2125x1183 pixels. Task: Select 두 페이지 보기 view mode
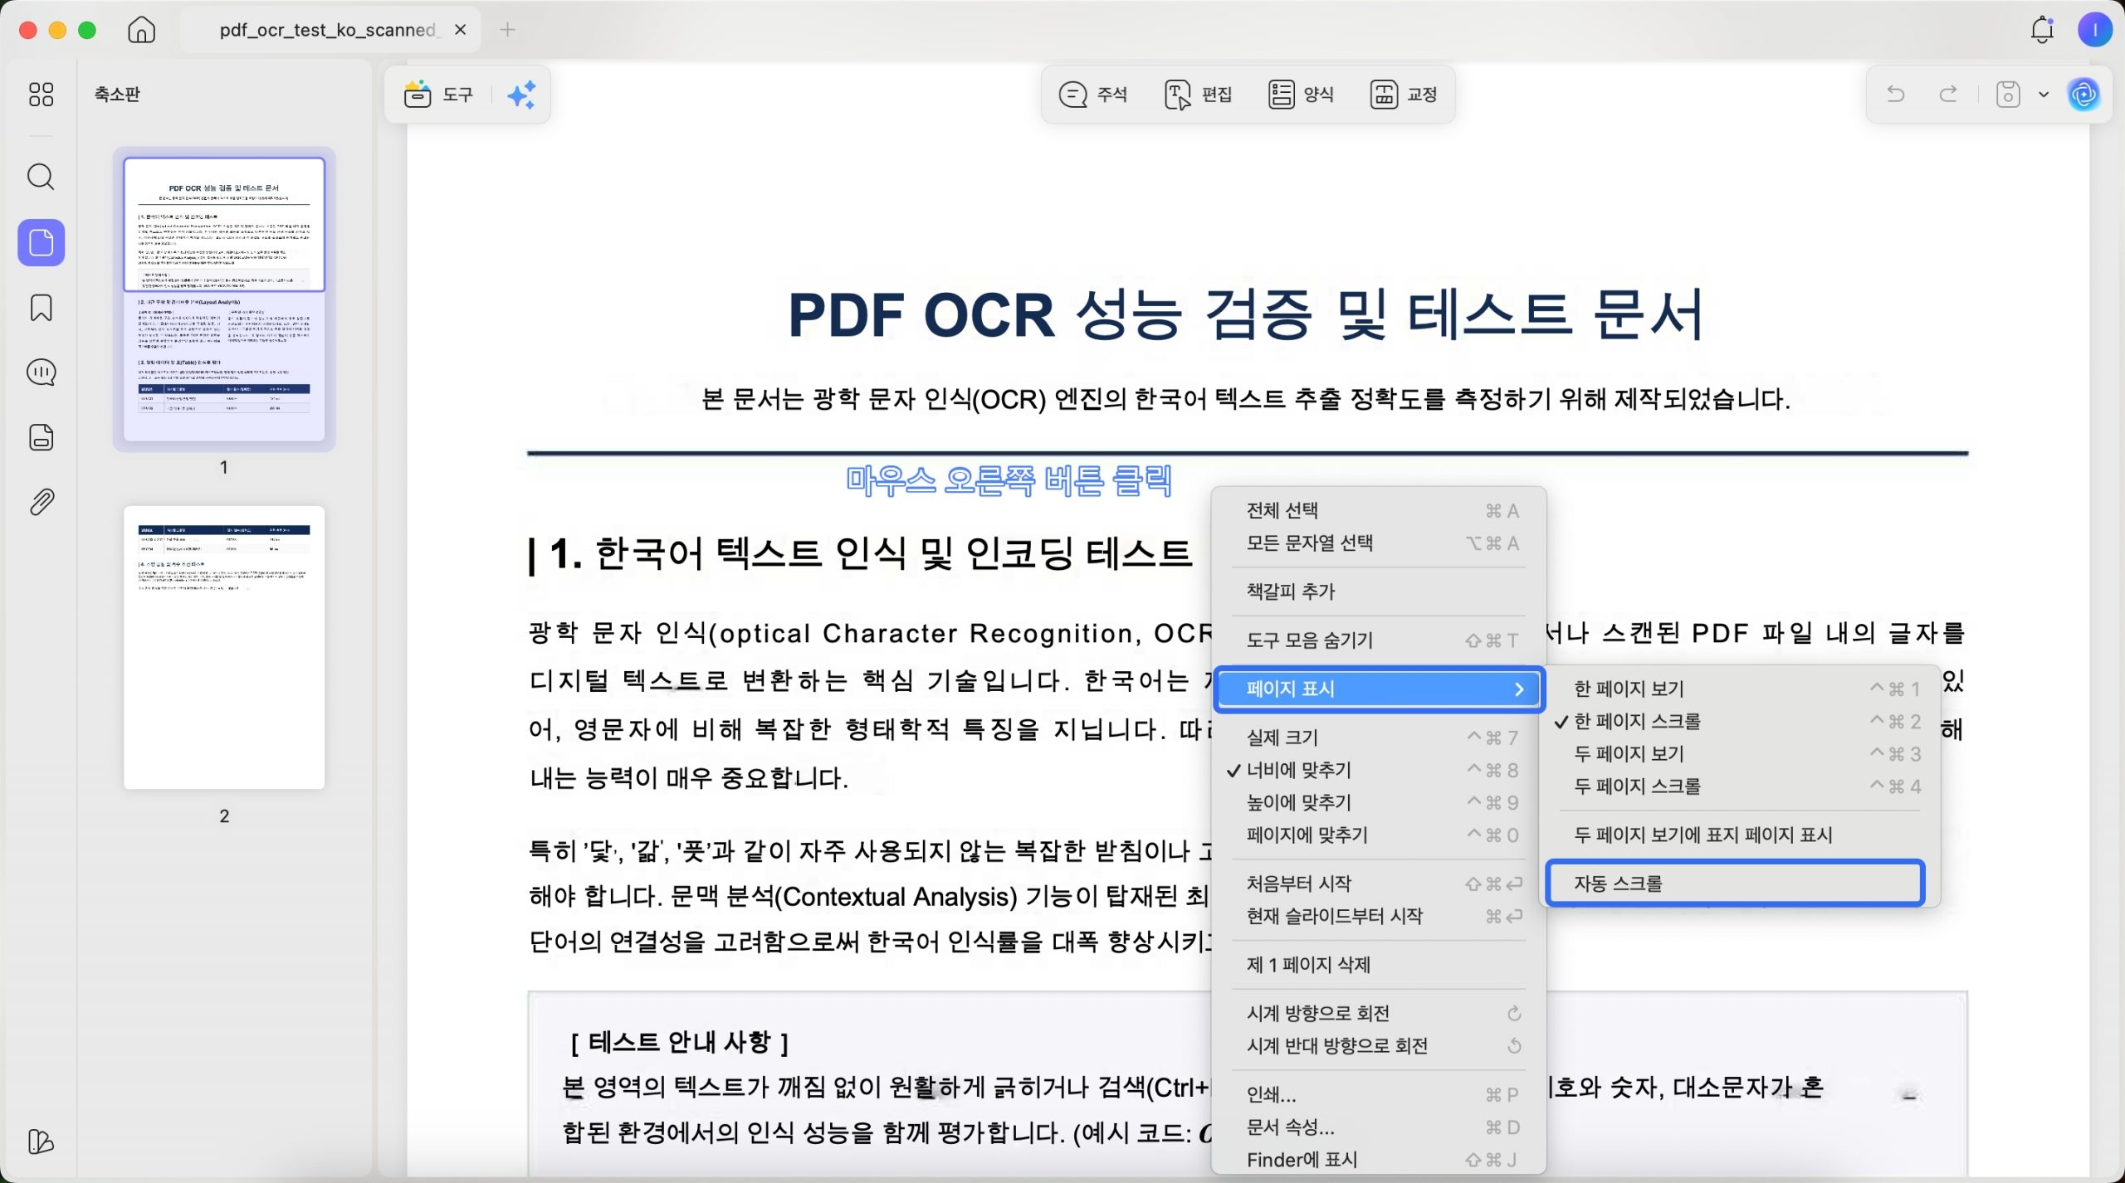coord(1738,754)
